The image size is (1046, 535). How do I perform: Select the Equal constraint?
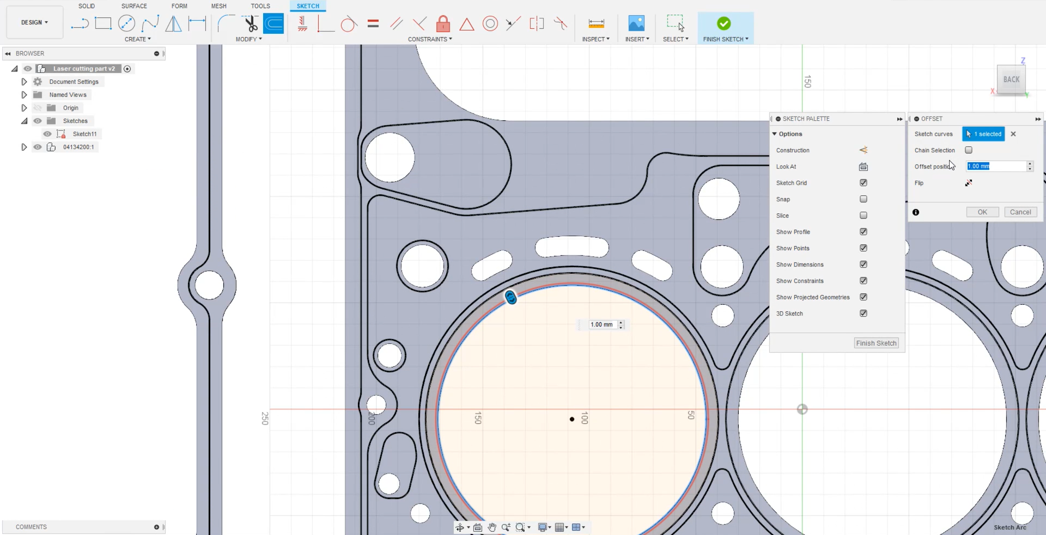(373, 23)
